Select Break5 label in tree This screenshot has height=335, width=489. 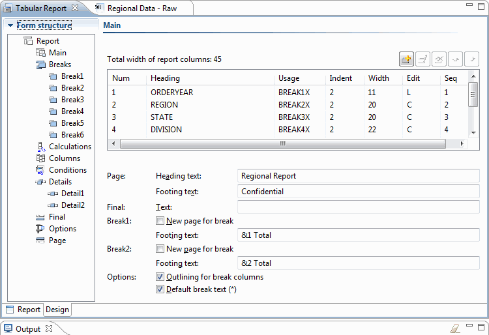point(72,123)
